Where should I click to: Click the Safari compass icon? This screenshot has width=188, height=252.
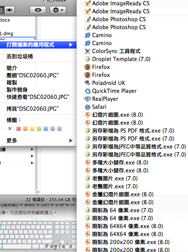point(88,107)
